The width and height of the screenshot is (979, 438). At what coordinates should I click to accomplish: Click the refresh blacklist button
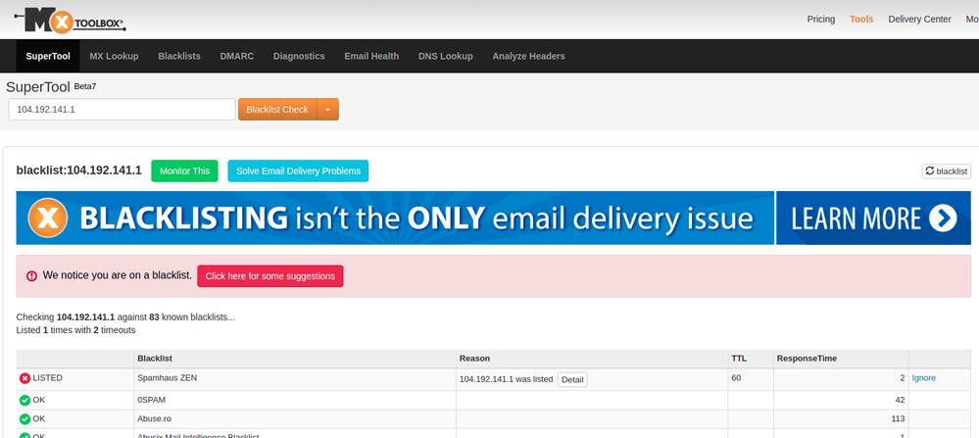(x=946, y=170)
